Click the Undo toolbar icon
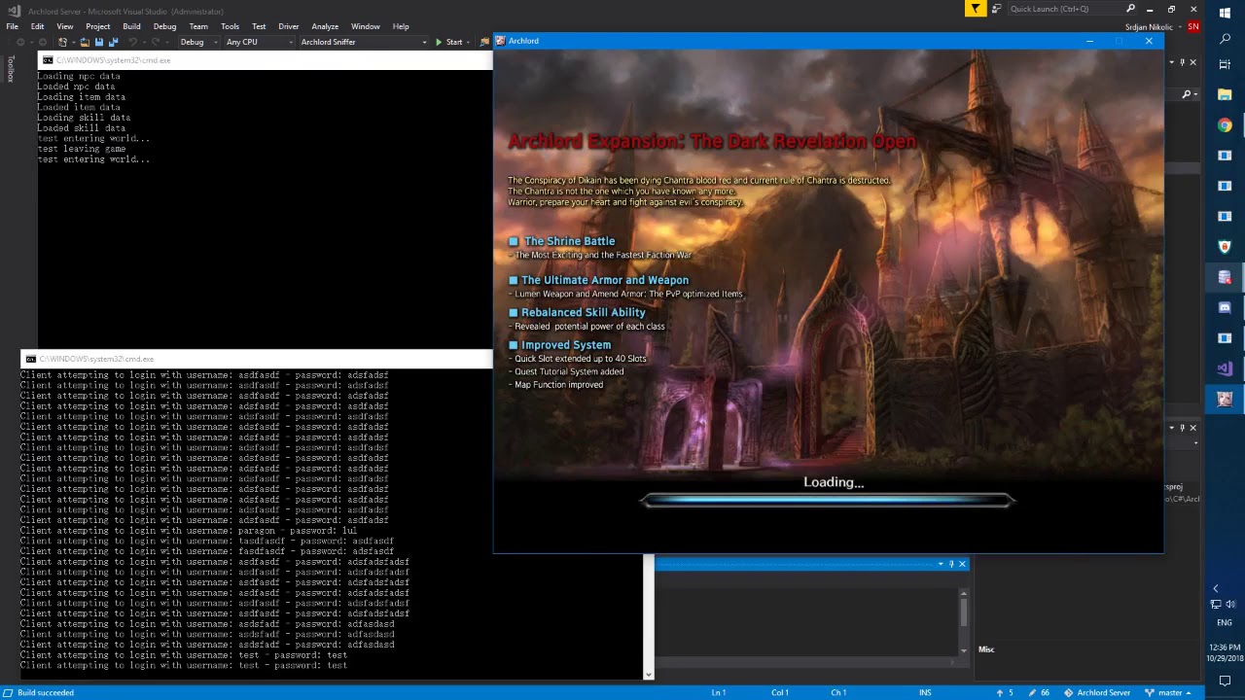1245x700 pixels. click(x=133, y=42)
